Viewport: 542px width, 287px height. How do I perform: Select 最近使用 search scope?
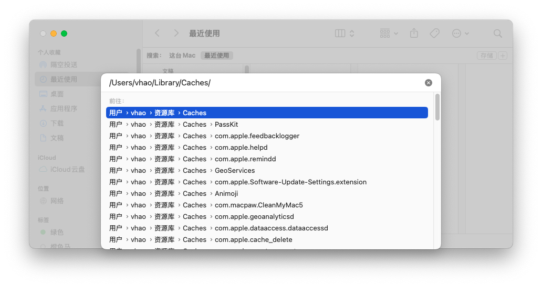click(x=216, y=56)
